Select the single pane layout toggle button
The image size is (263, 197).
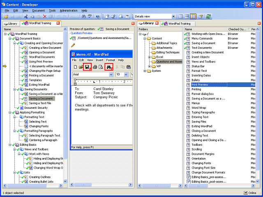[x=181, y=16]
